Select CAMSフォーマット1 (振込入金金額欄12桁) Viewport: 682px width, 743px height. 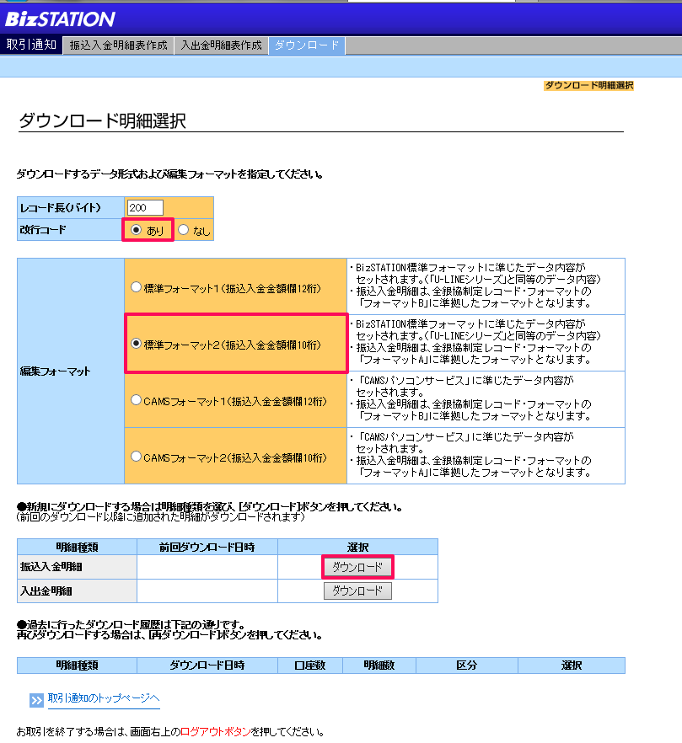(x=137, y=399)
